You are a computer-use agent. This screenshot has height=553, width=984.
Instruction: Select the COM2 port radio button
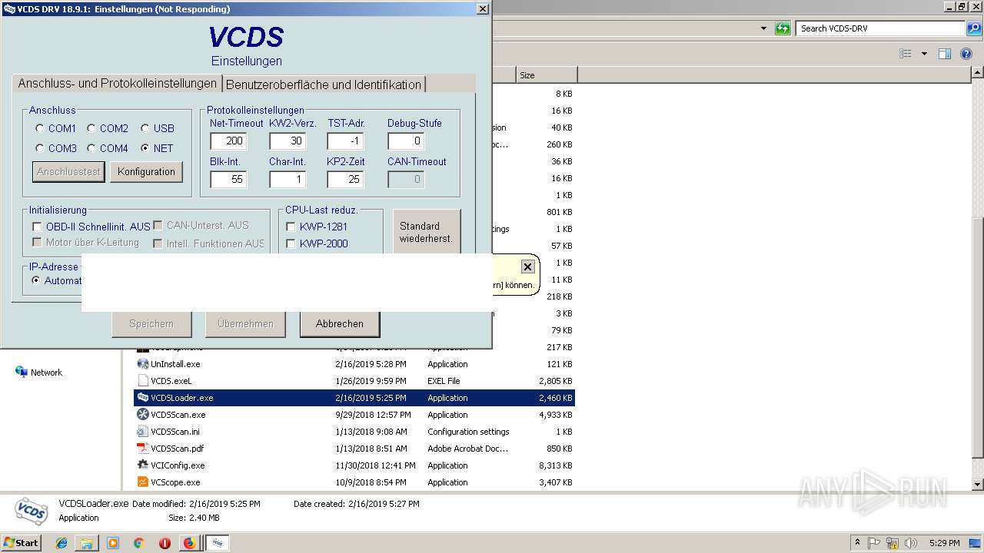point(91,128)
